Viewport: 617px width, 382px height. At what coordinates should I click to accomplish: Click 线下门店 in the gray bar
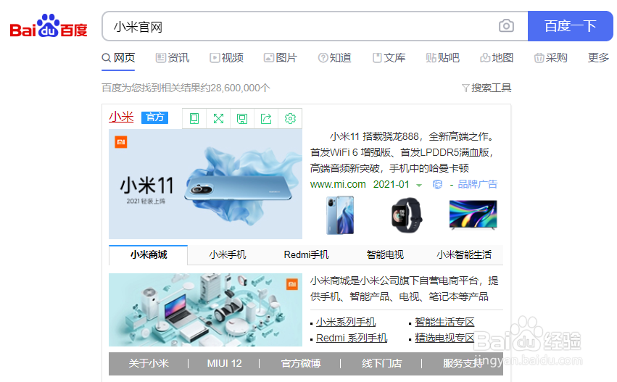[x=381, y=363]
